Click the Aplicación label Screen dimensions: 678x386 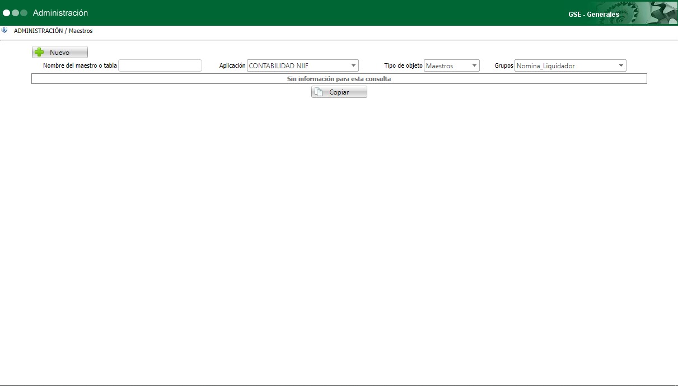(232, 65)
